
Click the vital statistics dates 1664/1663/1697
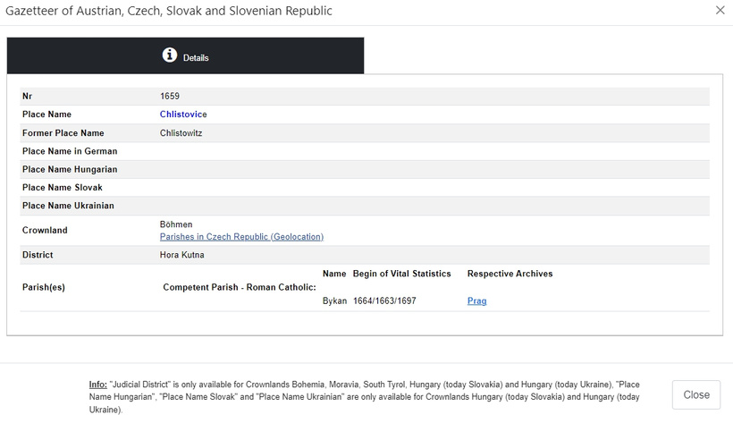[x=384, y=300]
